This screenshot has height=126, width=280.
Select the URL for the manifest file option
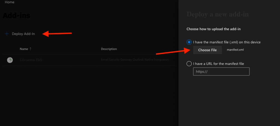189,64
